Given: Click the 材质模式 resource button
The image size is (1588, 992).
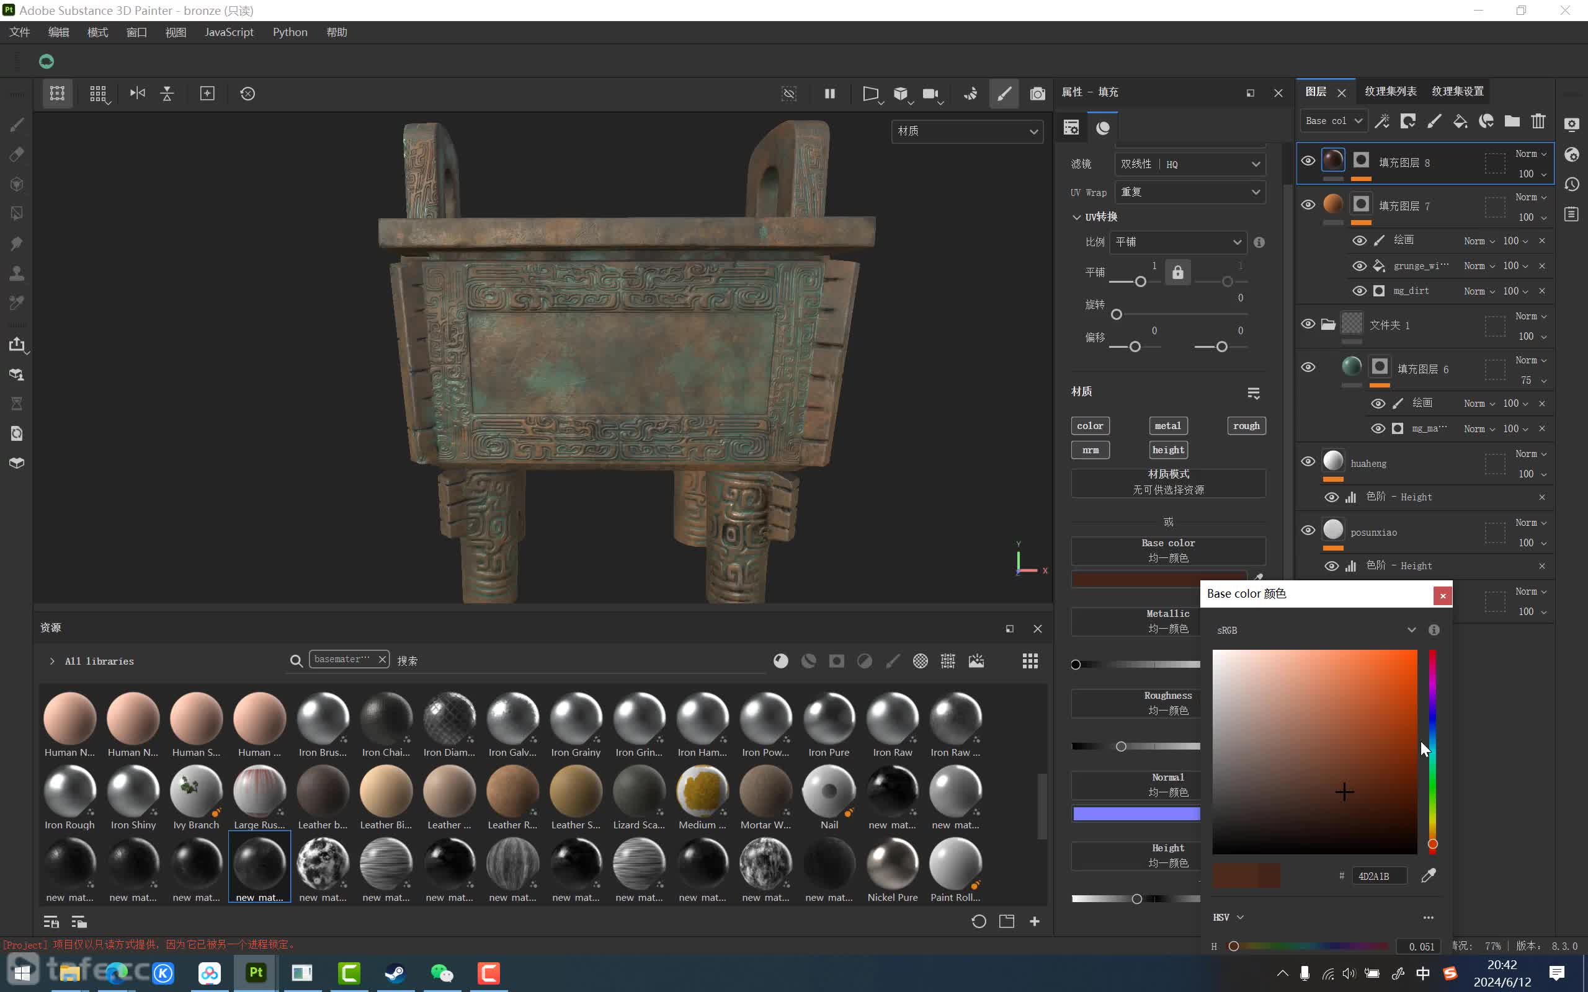Looking at the screenshot, I should coord(1168,482).
